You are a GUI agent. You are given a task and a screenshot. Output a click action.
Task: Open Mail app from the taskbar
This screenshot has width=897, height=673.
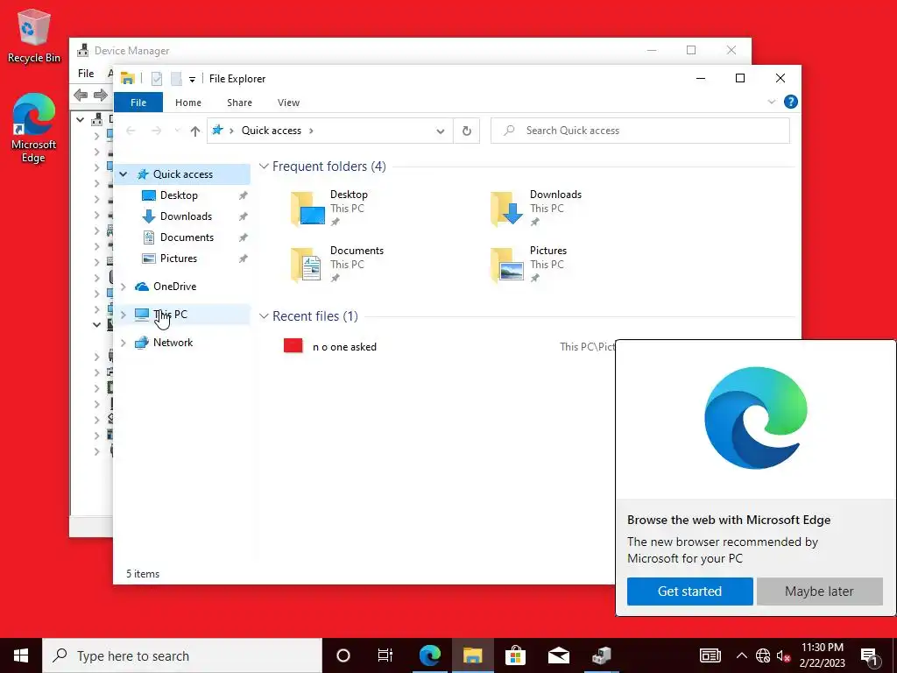coord(558,655)
